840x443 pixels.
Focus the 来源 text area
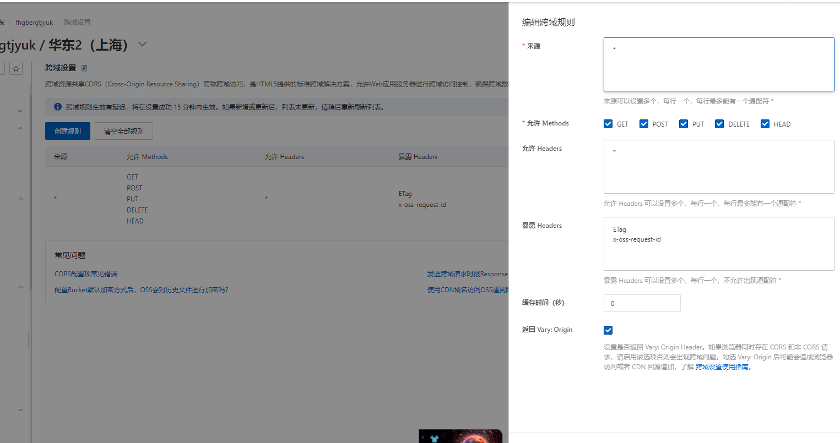(x=718, y=64)
